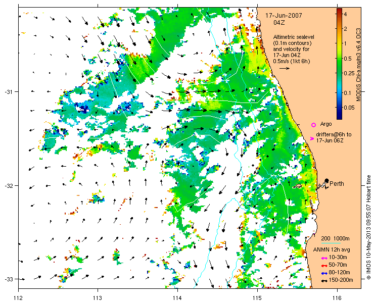Click the black 150-200m legend arrow
The height and width of the screenshot is (303, 374).
[324, 281]
